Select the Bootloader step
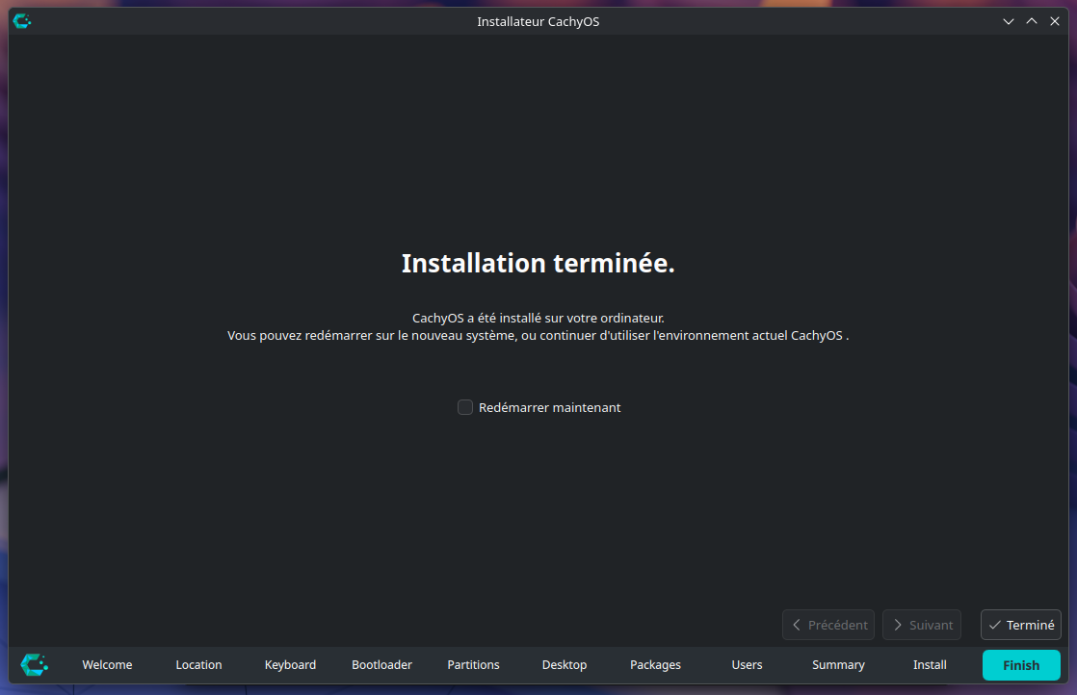 [381, 665]
